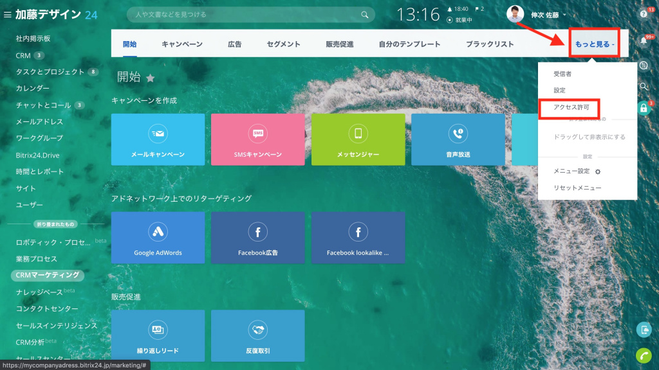
Task: Open the help question mark icon
Action: 644,14
